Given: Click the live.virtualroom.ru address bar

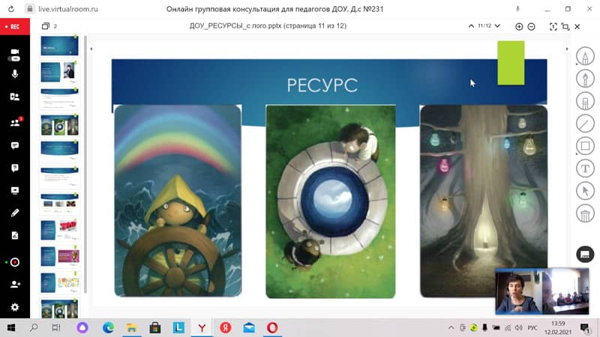Looking at the screenshot, I should point(67,9).
